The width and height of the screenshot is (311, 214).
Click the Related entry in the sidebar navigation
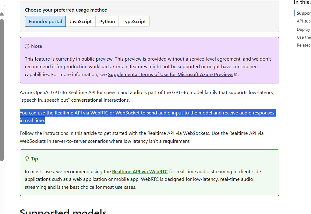point(303,45)
